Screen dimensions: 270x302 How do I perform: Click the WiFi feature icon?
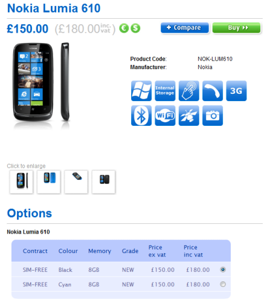coord(165,116)
